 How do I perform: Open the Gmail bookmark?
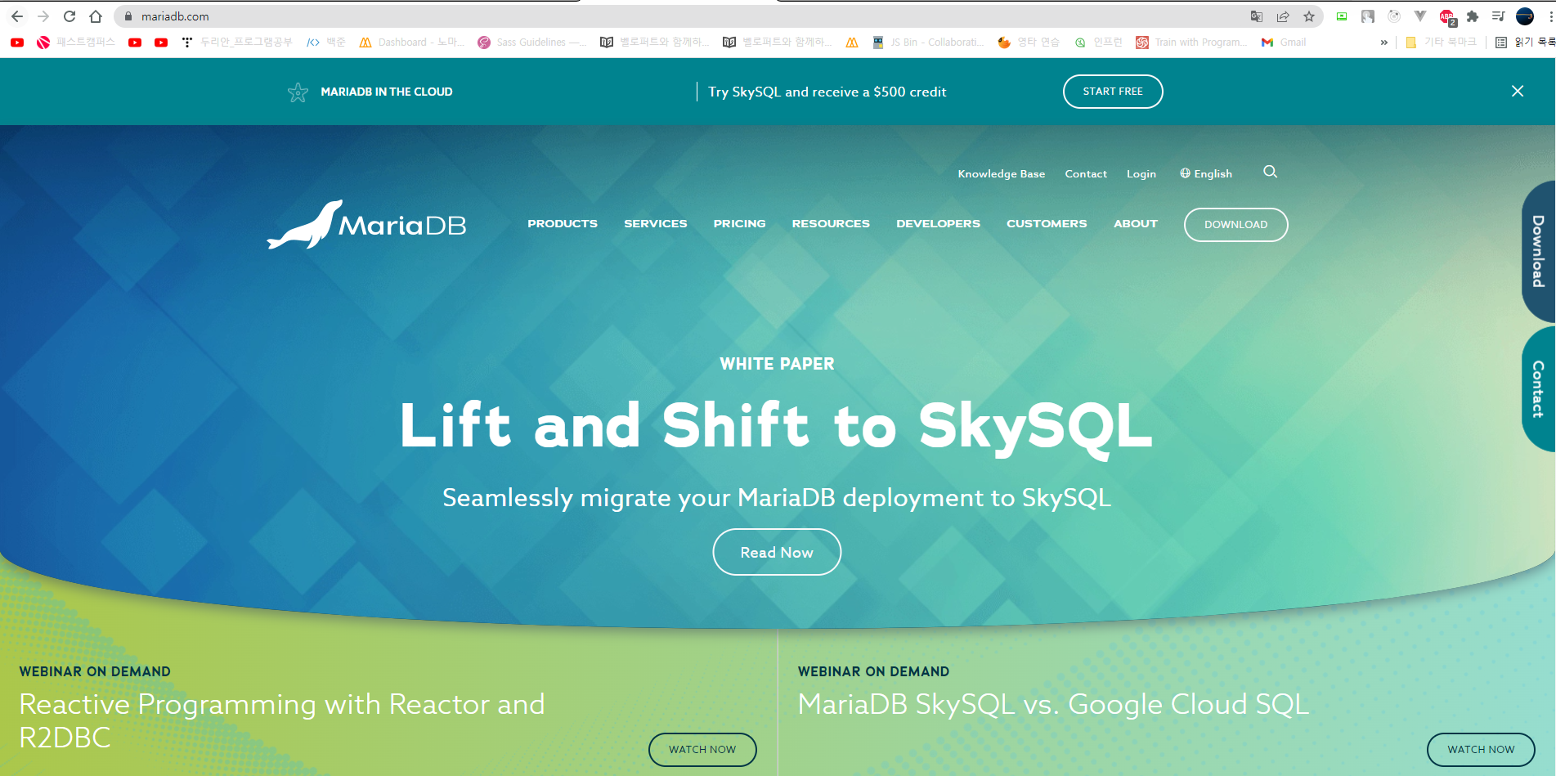coord(1284,43)
